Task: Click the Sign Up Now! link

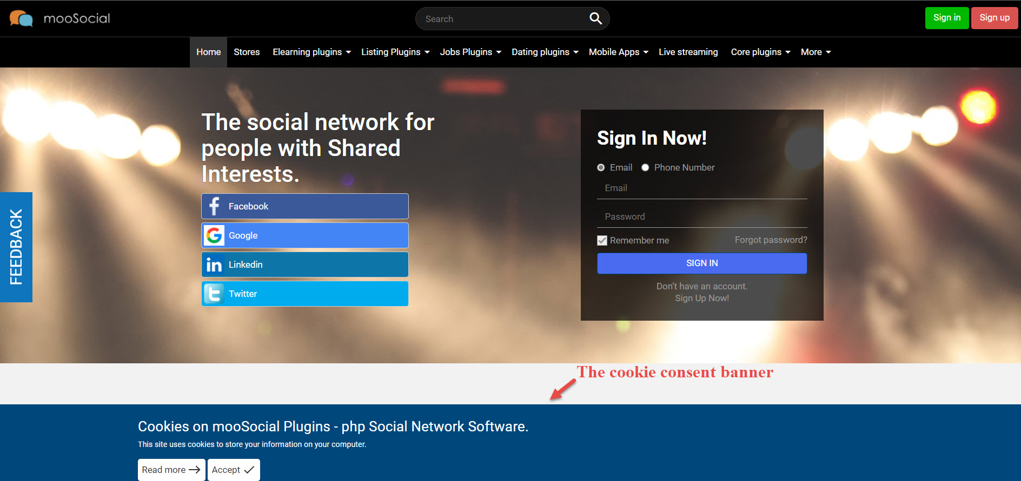Action: point(702,298)
